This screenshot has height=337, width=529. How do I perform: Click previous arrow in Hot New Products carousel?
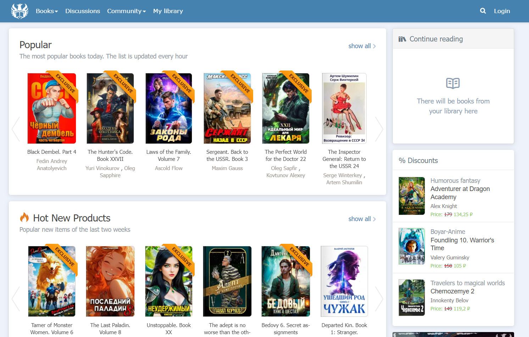pyautogui.click(x=15, y=299)
